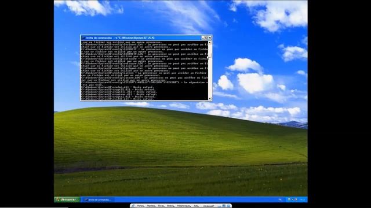Toggle the pin on VirtualBox mini toolbar
This screenshot has height=208, width=371.
[133, 206]
